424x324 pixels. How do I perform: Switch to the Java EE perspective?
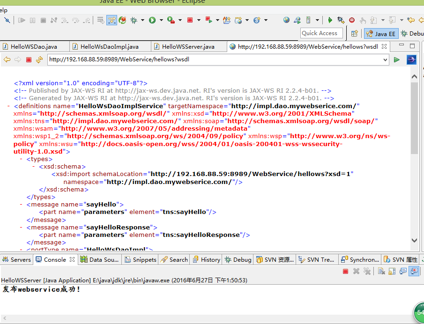click(381, 33)
